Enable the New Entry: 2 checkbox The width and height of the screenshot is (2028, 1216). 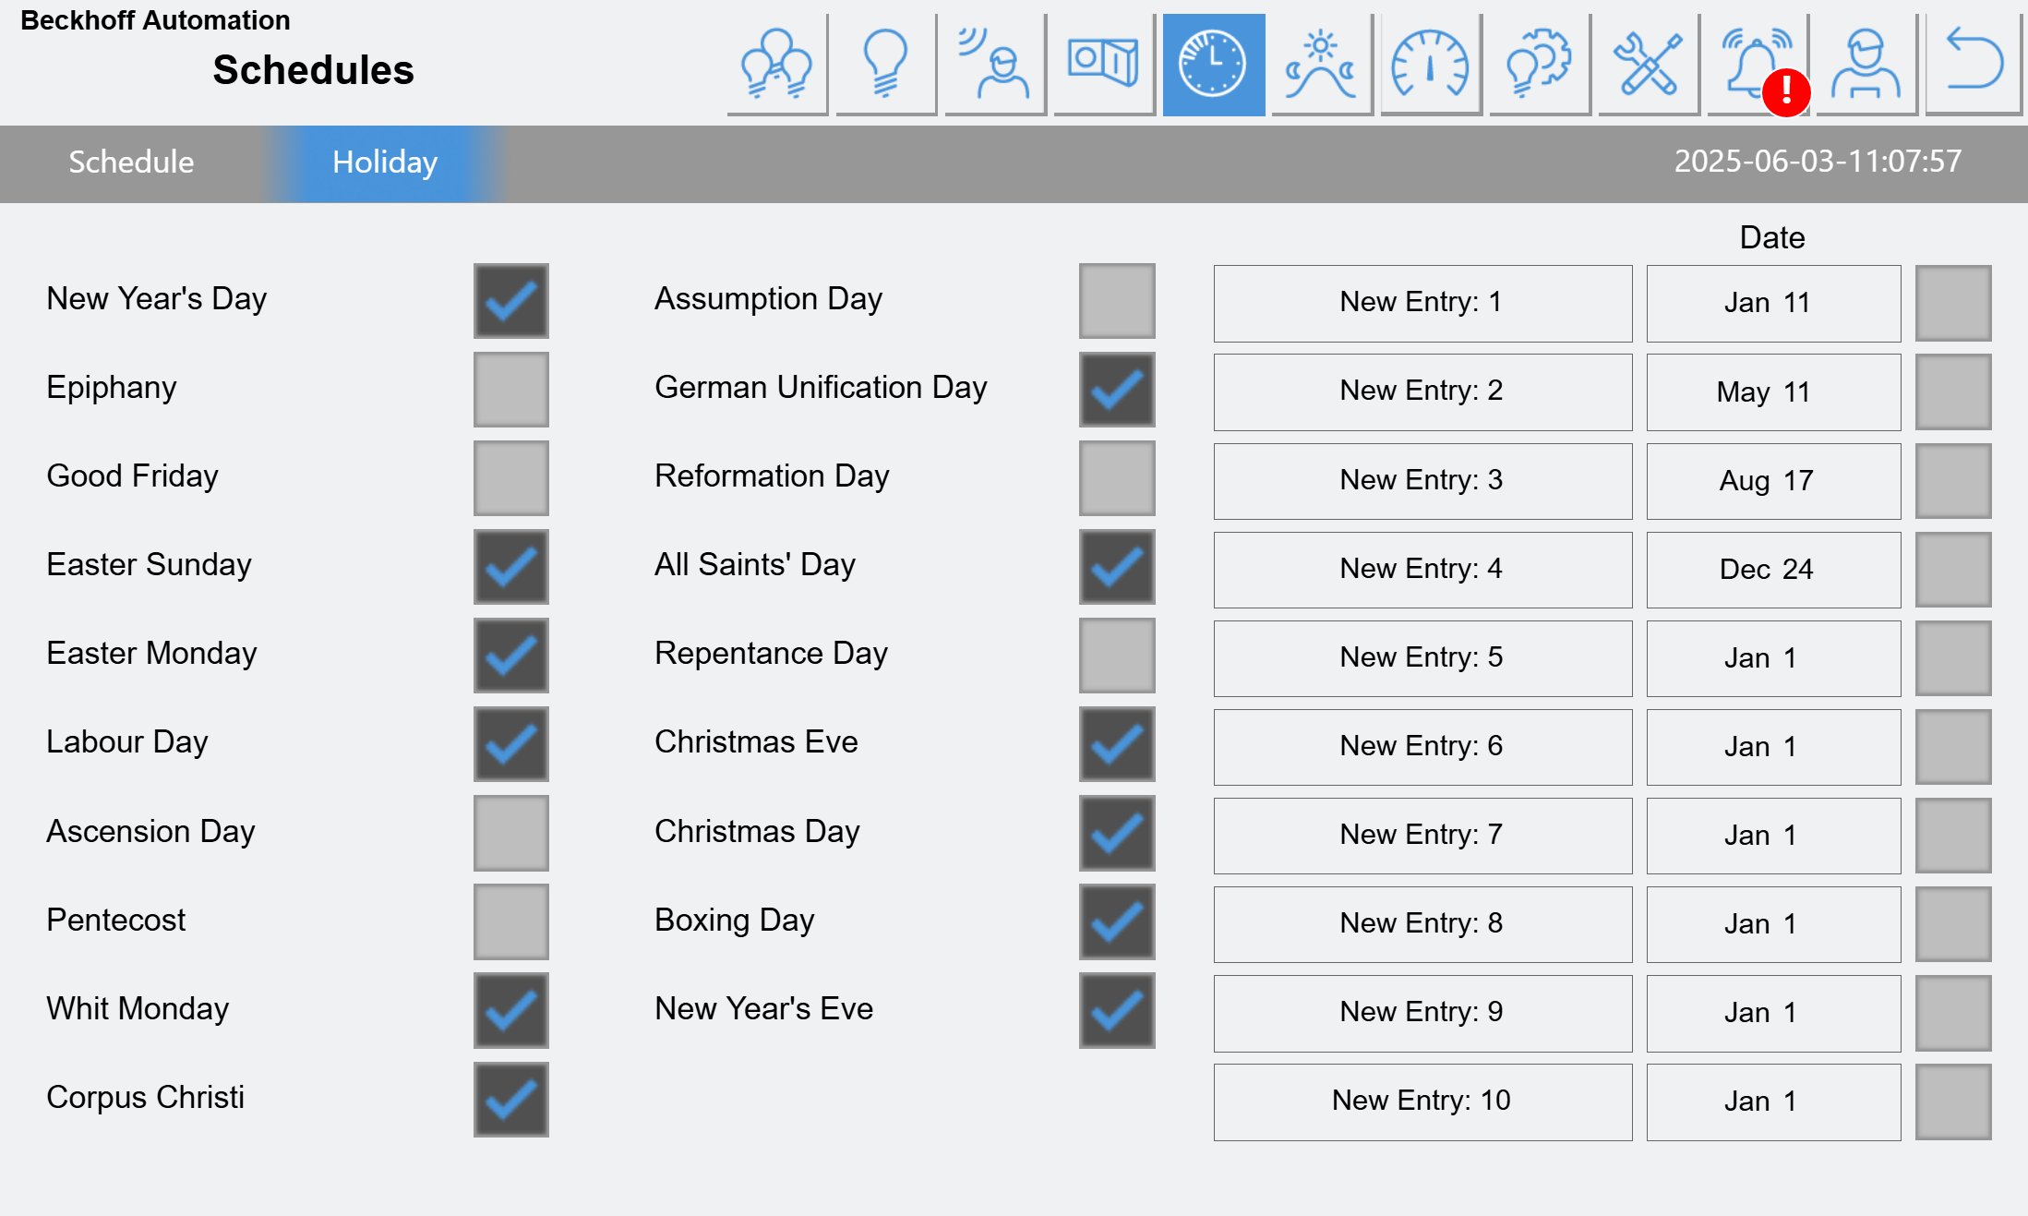[x=1953, y=391]
